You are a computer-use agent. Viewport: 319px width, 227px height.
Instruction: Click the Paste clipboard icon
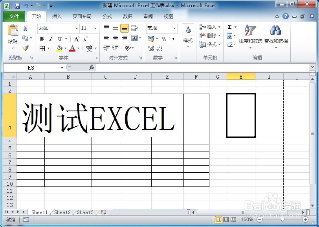(13, 30)
